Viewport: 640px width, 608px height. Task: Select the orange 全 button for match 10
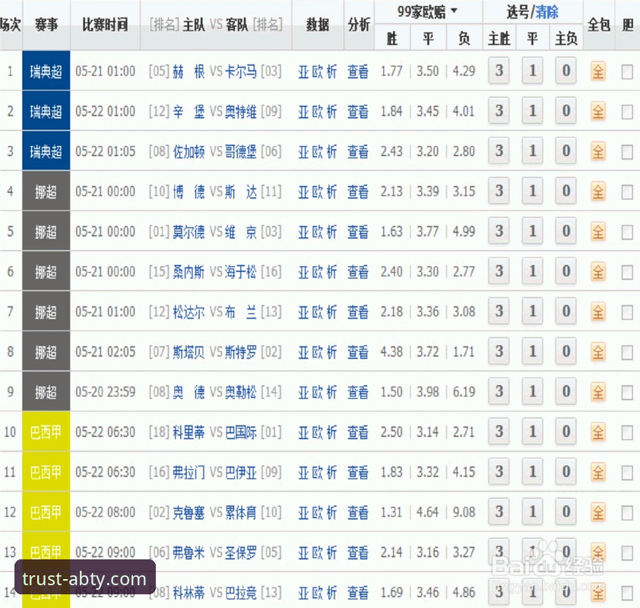coord(598,432)
